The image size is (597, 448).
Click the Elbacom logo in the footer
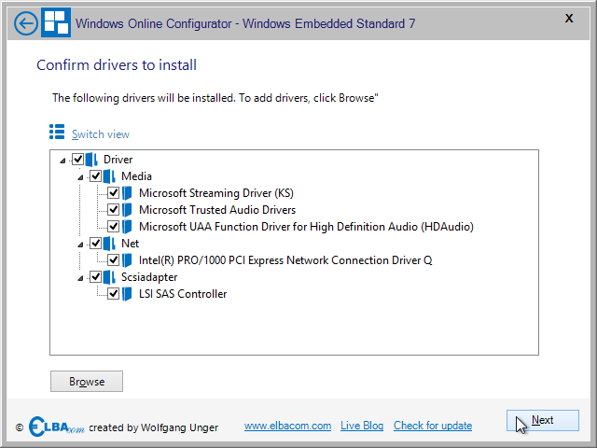tap(56, 427)
